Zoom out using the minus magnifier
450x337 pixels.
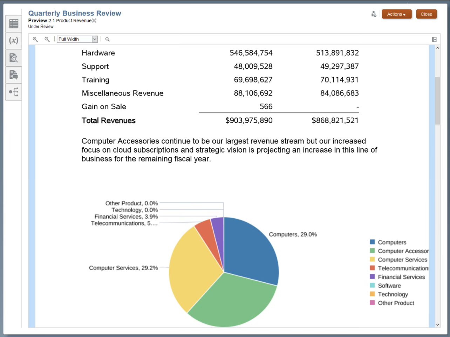(47, 39)
